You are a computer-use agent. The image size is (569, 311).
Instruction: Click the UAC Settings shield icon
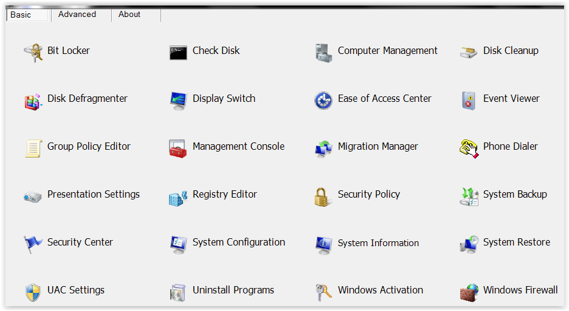(x=33, y=292)
